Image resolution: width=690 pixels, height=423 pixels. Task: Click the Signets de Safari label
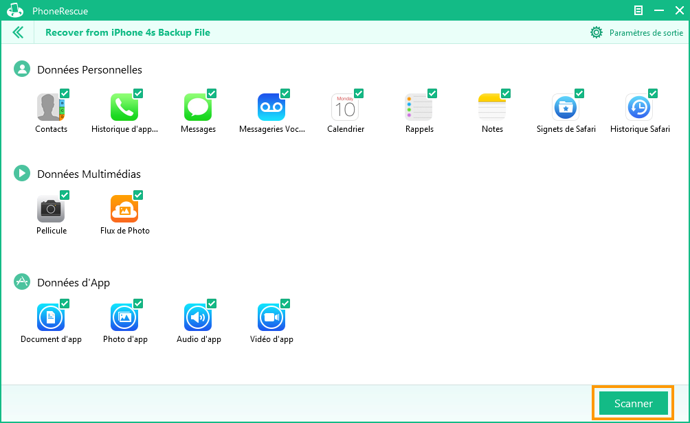[x=566, y=129]
